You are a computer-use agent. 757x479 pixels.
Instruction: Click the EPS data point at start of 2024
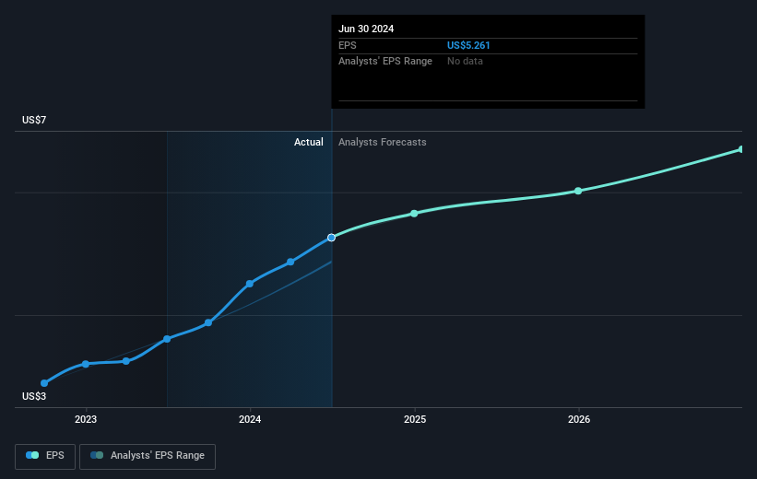[x=250, y=284]
